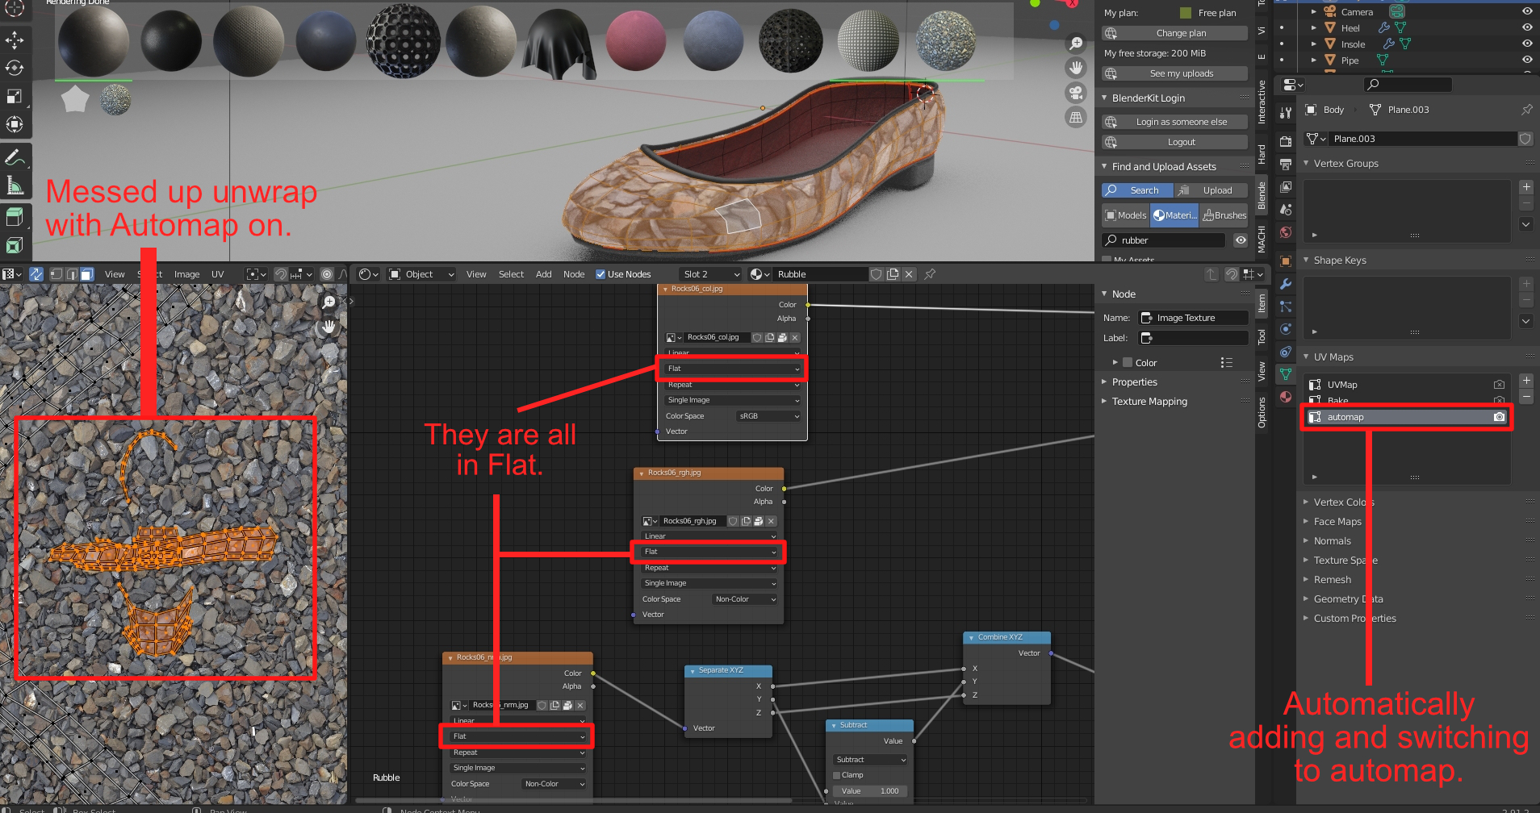Click the BlenderKit Logout button
This screenshot has height=813, width=1540.
pyautogui.click(x=1175, y=142)
